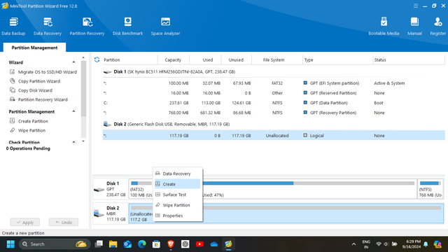Open Windows Start menu
Image resolution: width=448 pixels, height=252 pixels.
(x=10, y=244)
